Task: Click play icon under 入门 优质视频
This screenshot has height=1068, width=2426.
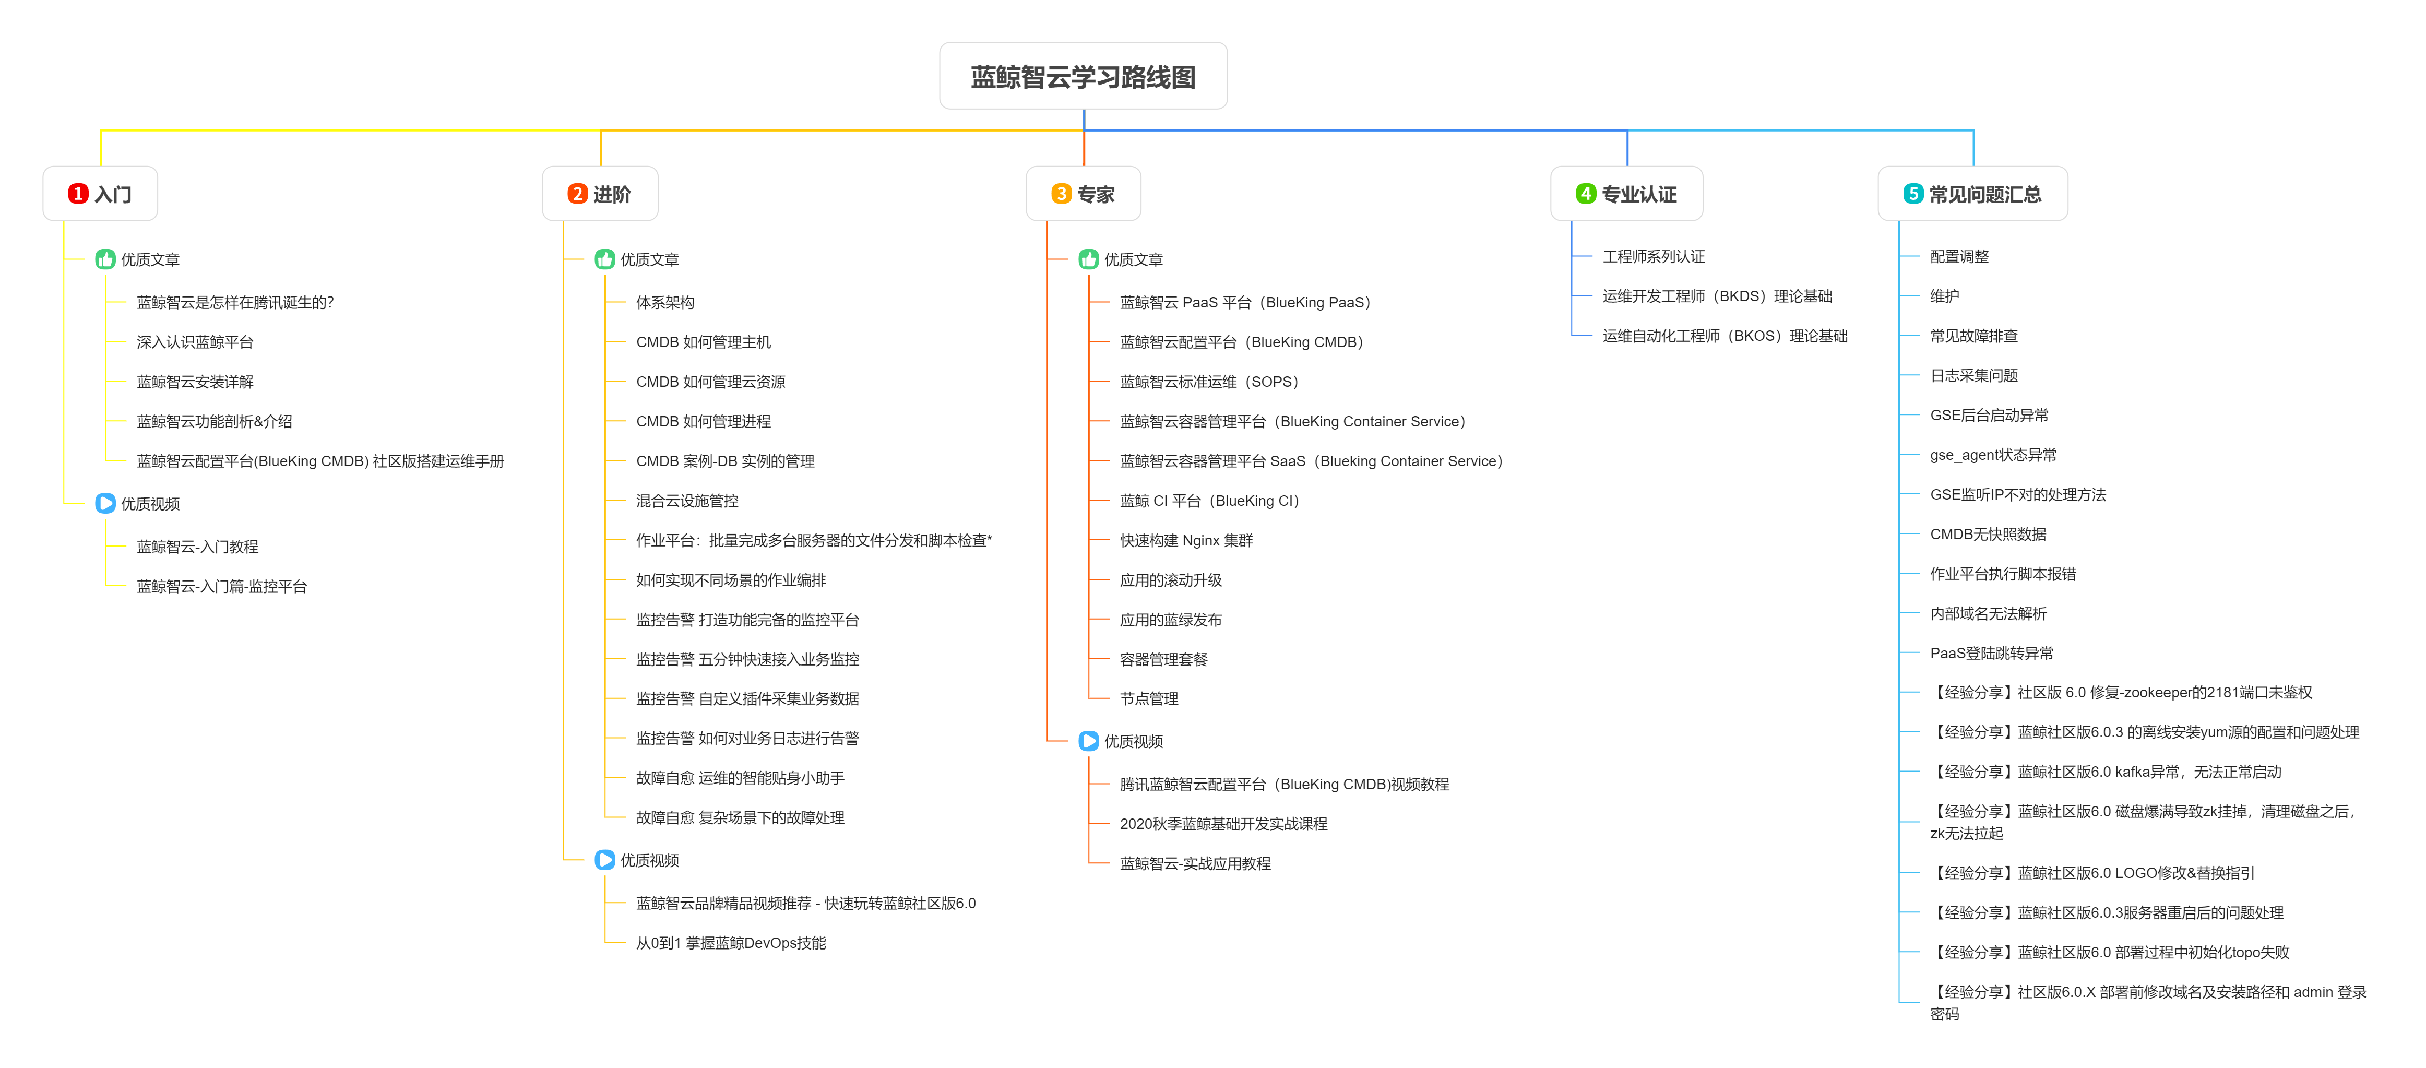Action: point(105,504)
